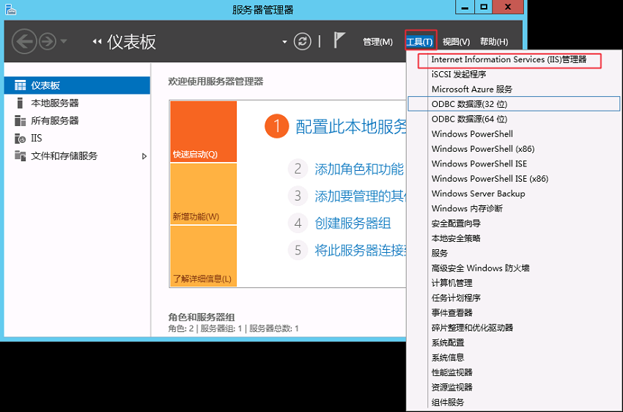
Task: Click the forward navigation arrow
Action: click(48, 41)
